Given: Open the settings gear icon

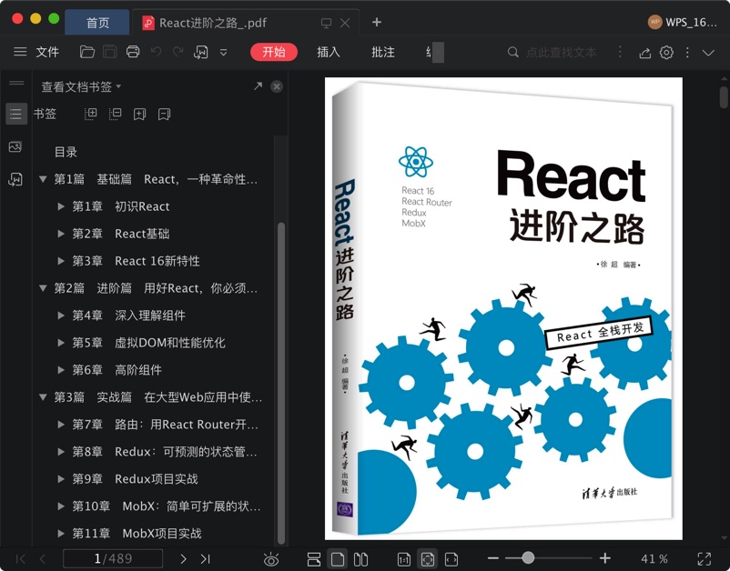Looking at the screenshot, I should click(x=666, y=52).
